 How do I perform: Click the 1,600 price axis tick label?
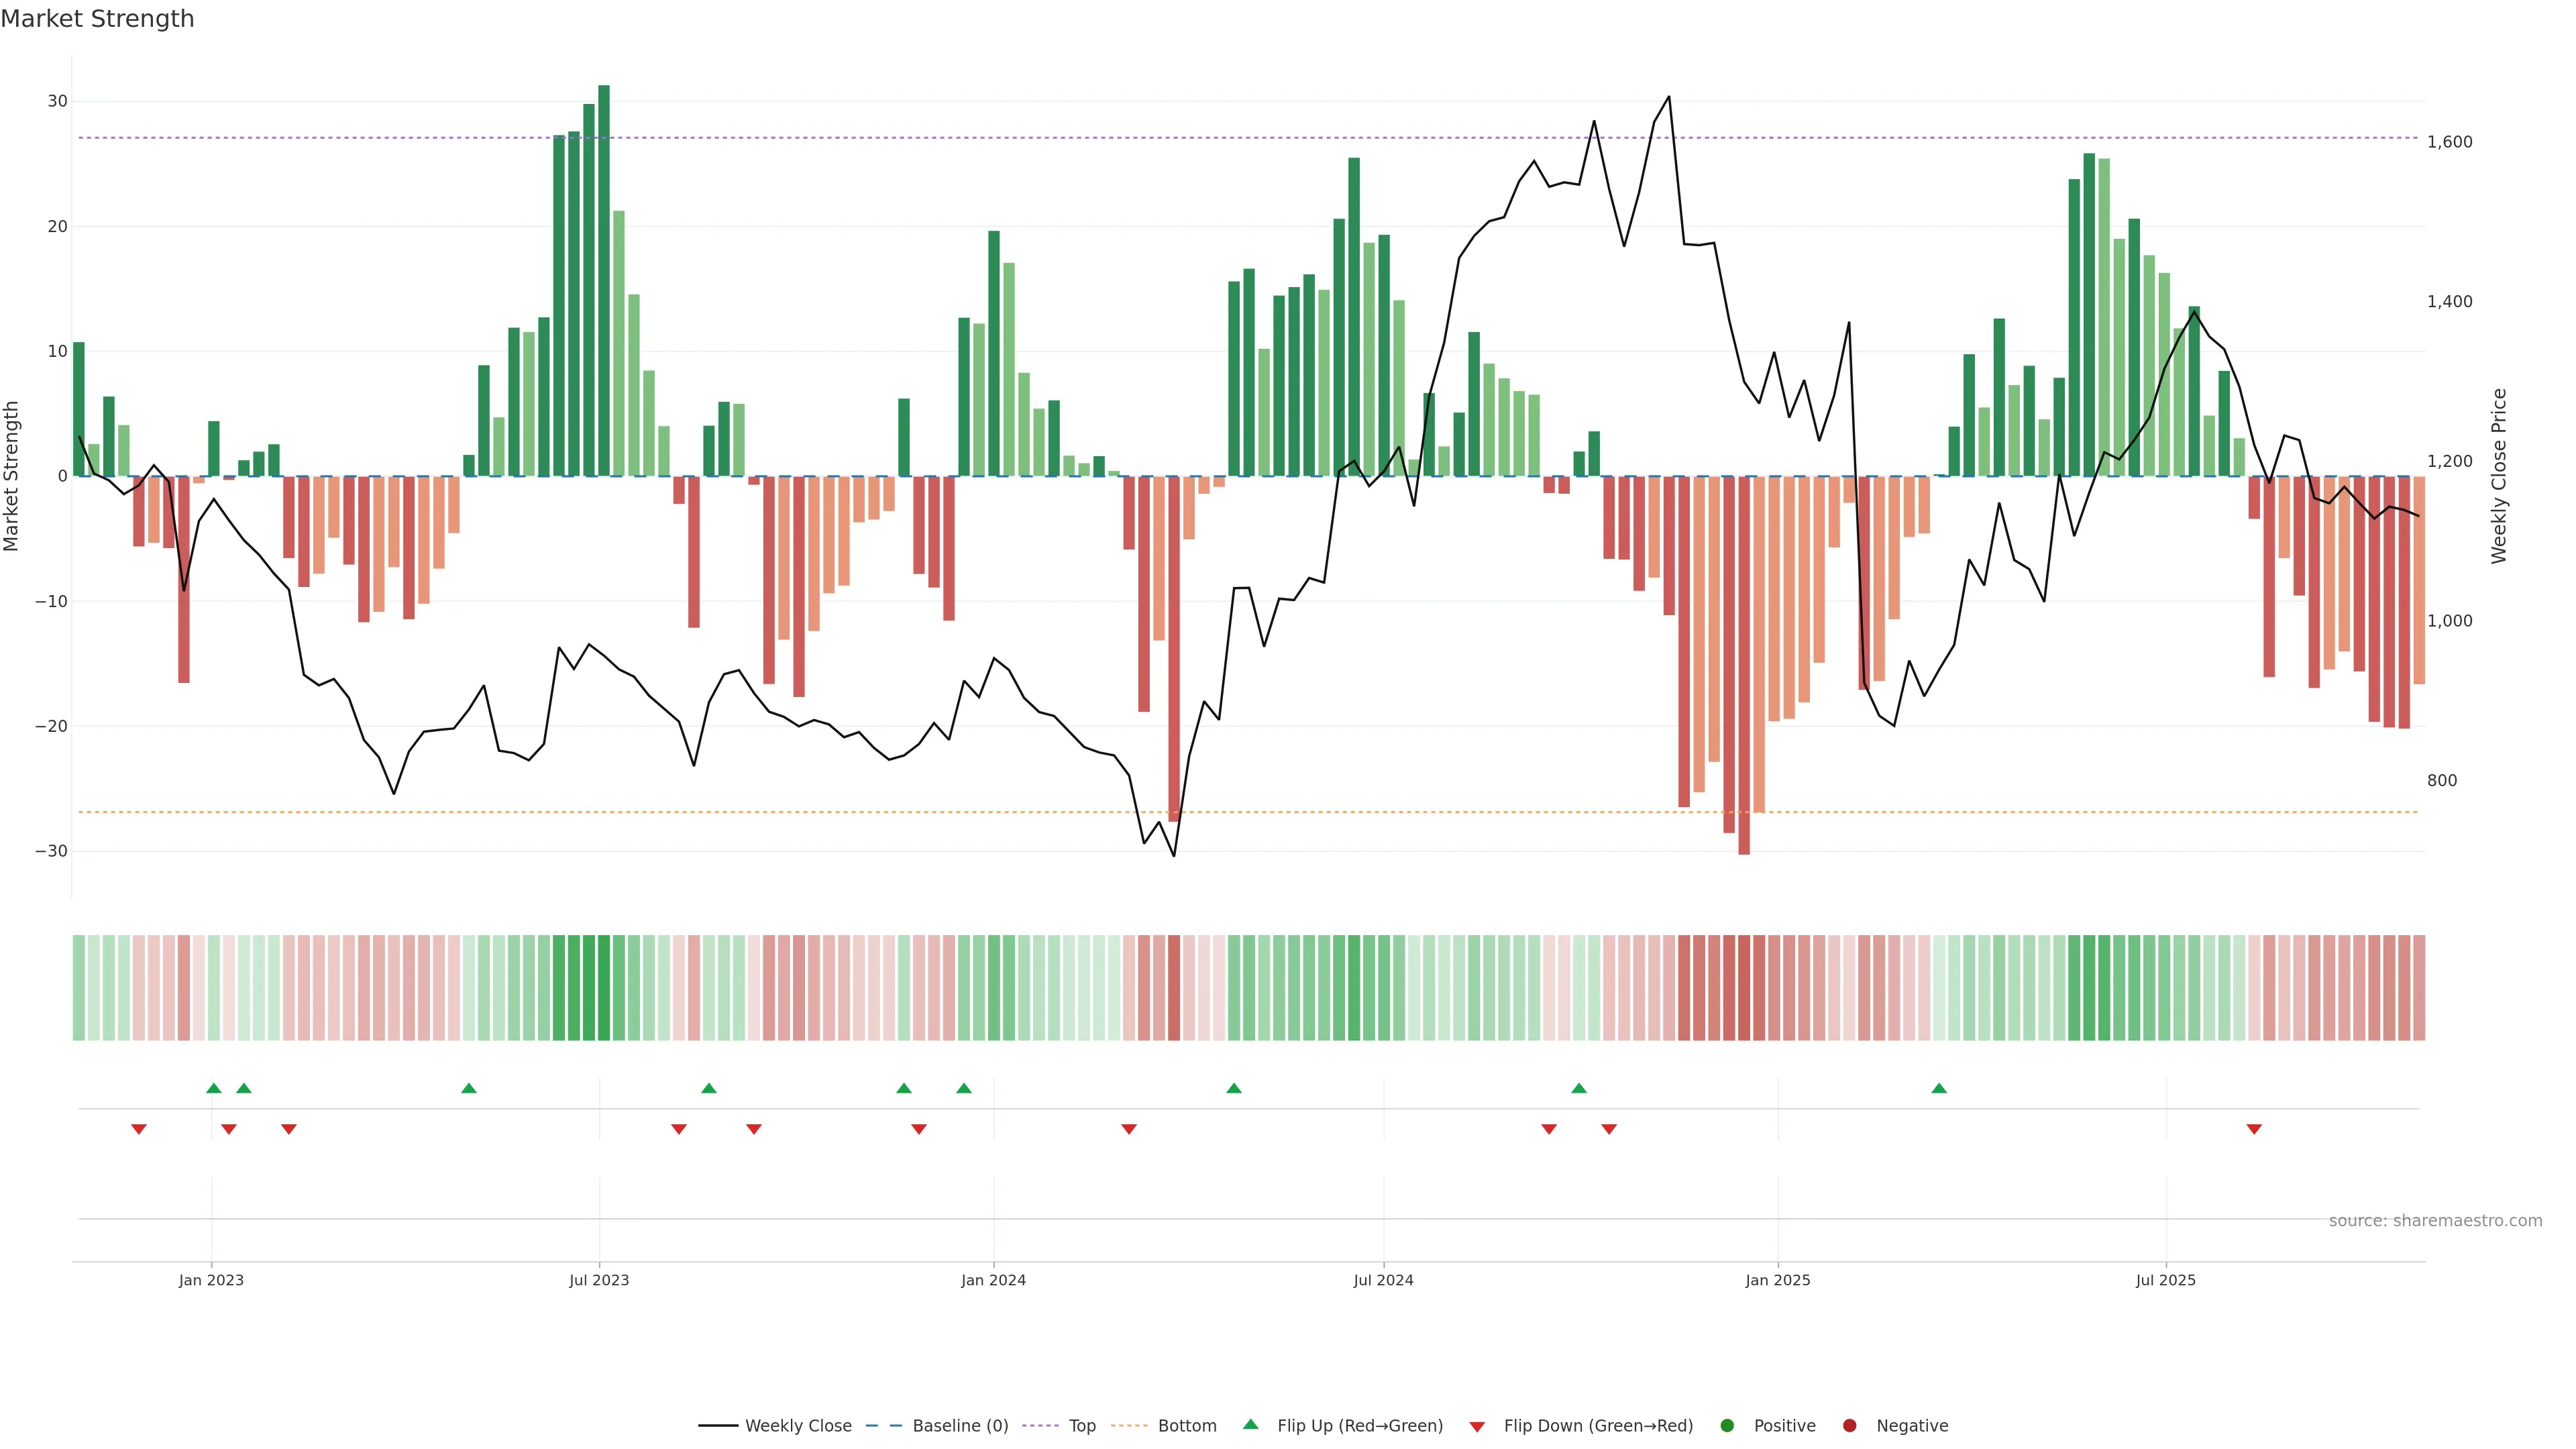click(2449, 142)
